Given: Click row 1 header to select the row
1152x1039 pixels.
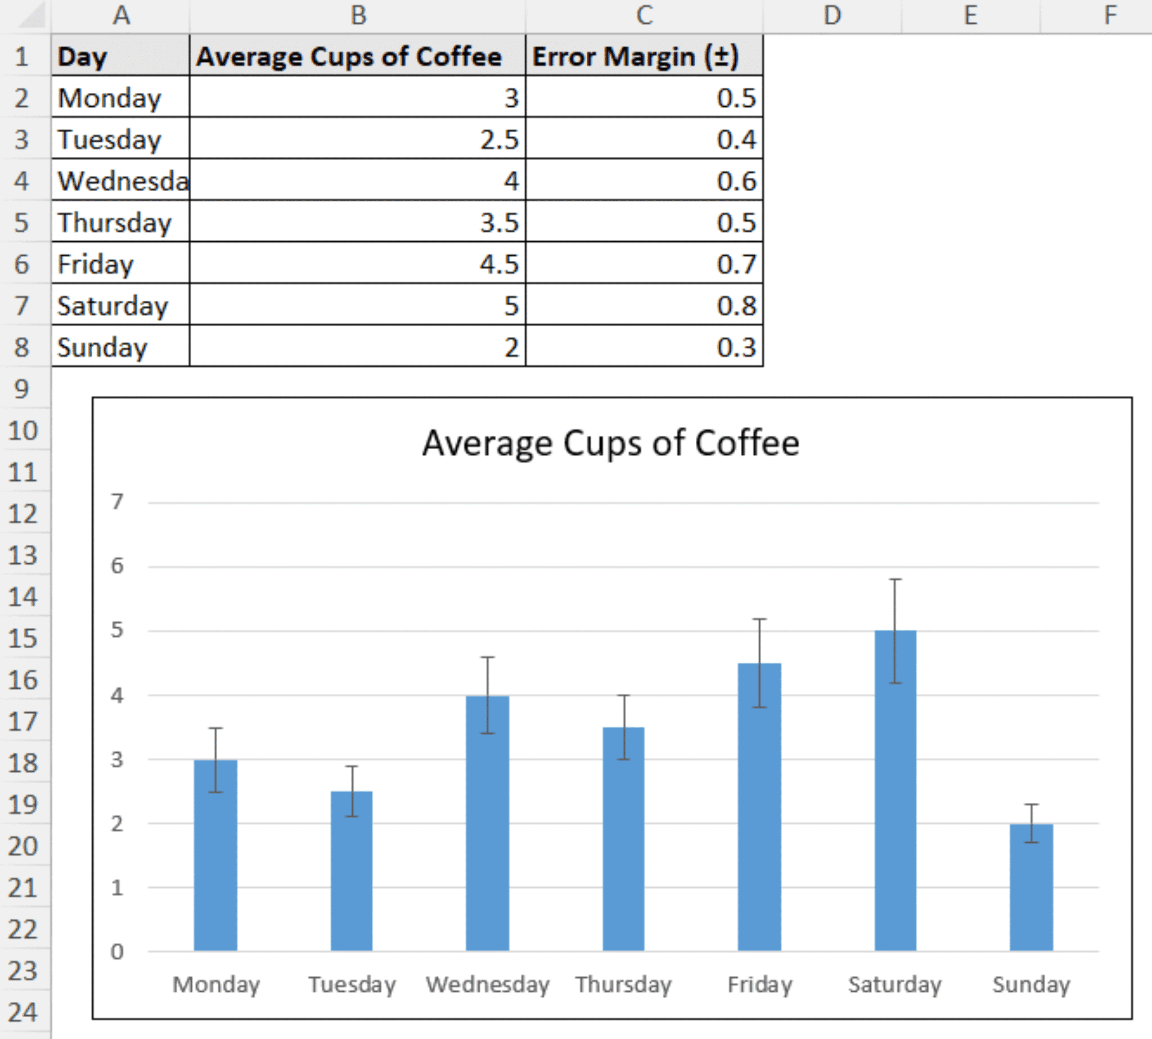Looking at the screenshot, I should (x=22, y=56).
